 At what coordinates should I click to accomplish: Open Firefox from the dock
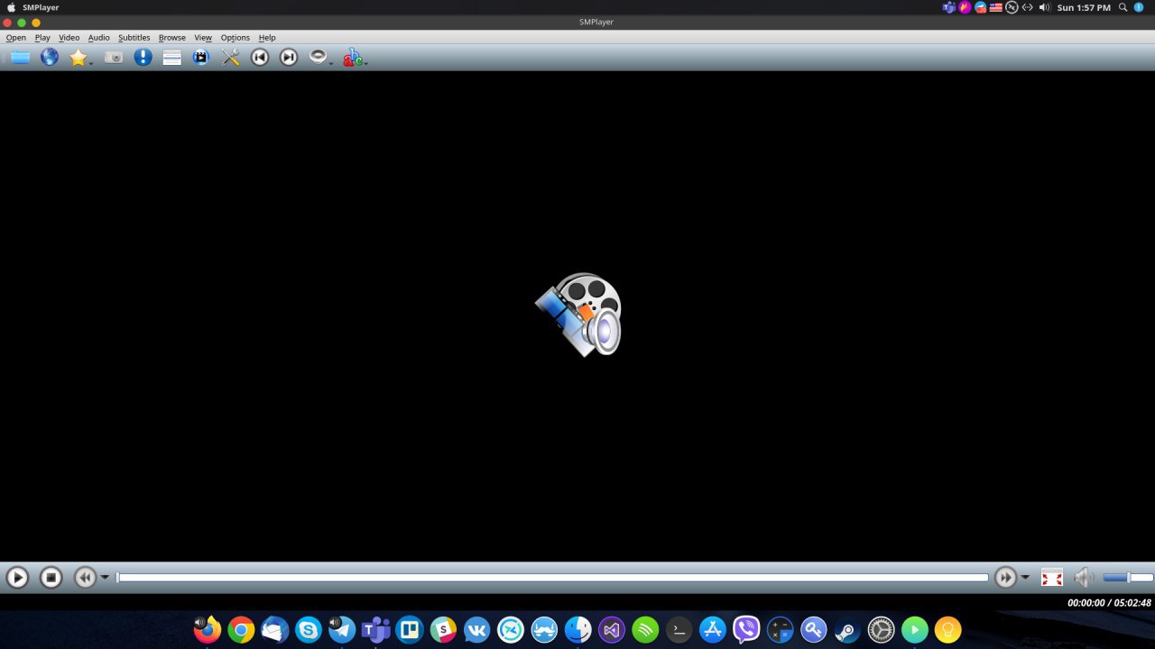(x=208, y=628)
